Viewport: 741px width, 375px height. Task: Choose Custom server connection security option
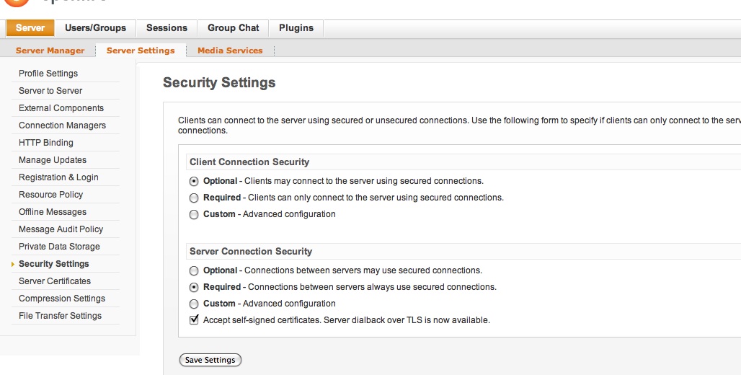pos(194,304)
